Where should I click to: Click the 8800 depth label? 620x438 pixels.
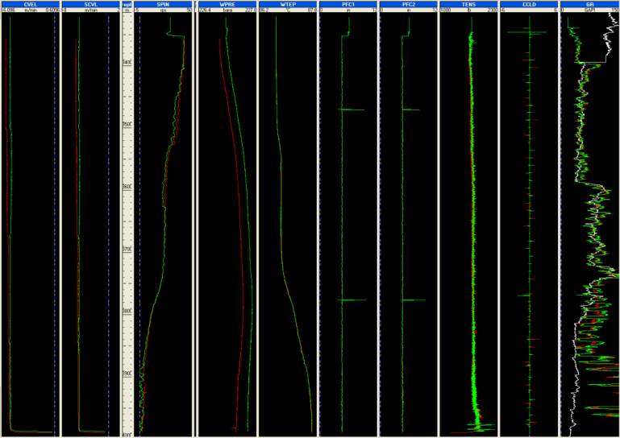[127, 311]
